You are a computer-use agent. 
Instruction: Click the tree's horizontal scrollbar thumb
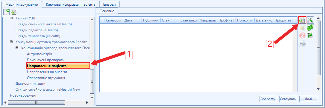[x=36, y=102]
